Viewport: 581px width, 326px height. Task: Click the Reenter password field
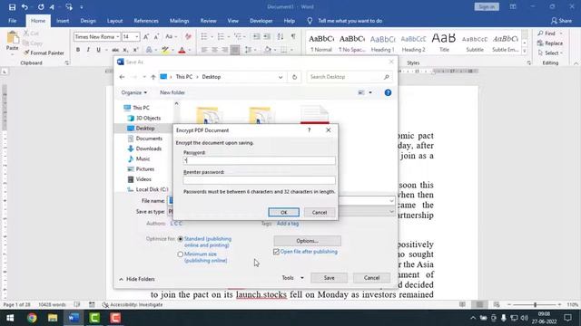coord(259,180)
